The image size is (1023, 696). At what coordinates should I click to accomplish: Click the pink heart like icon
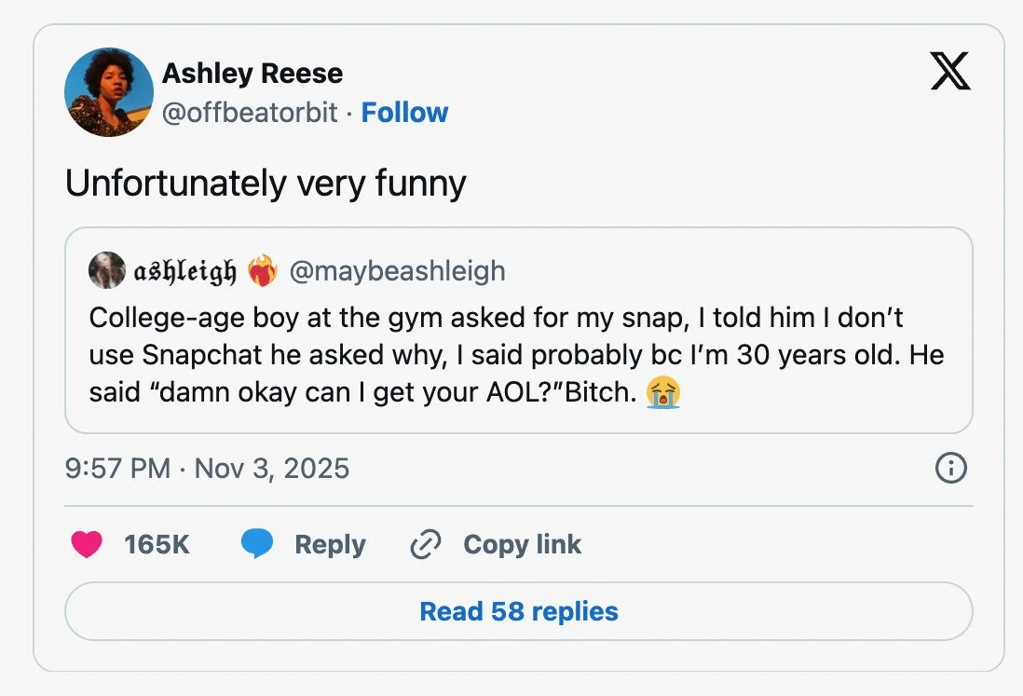87,544
